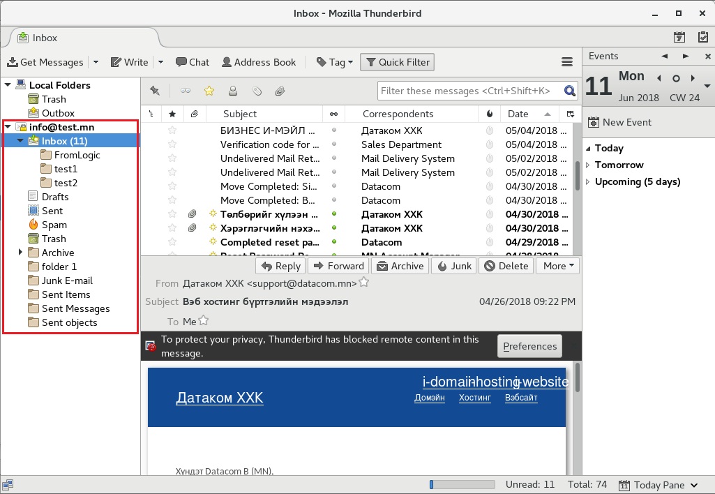Go to today circle in mini-day
Screen dimensions: 715x494
[x=676, y=78]
